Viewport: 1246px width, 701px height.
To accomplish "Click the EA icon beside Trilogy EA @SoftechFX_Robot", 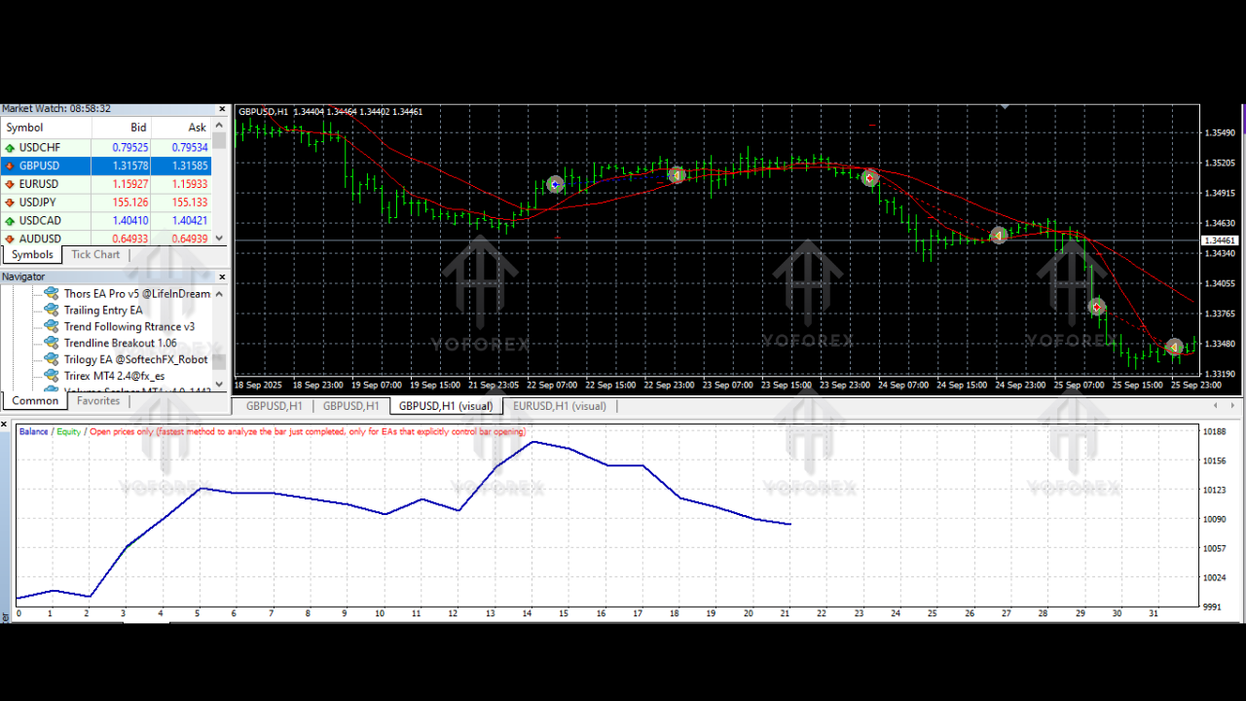I will click(x=51, y=359).
